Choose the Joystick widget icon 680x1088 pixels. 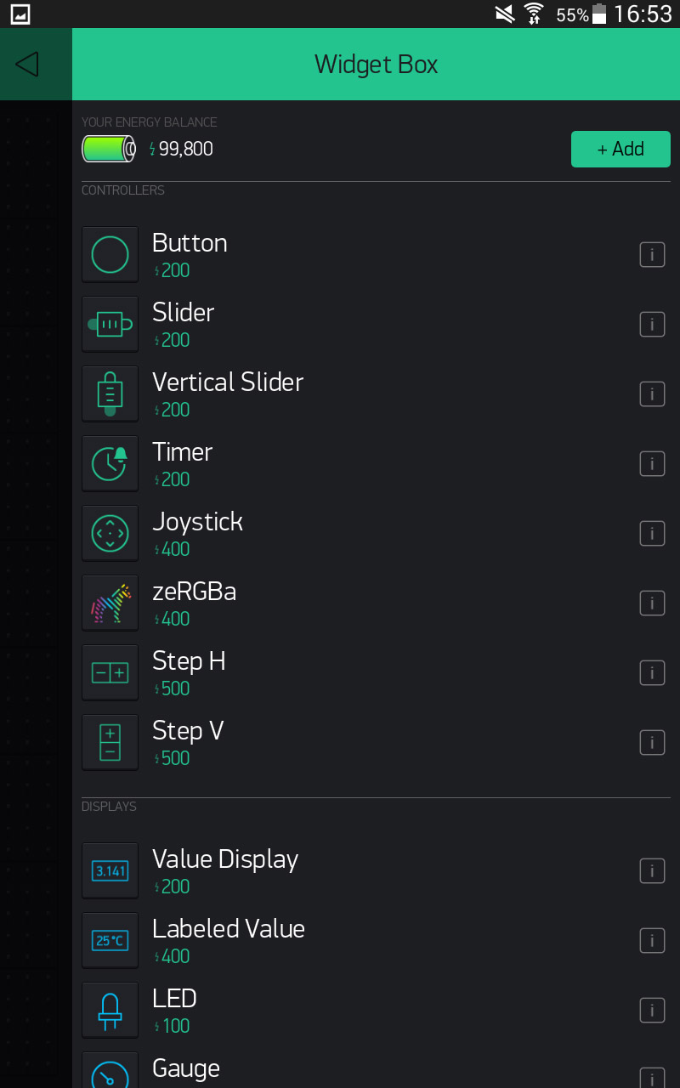(x=110, y=533)
